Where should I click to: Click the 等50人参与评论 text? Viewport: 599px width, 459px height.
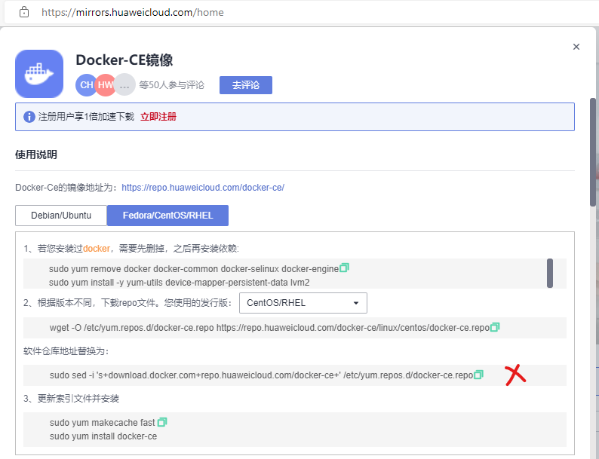(x=171, y=85)
